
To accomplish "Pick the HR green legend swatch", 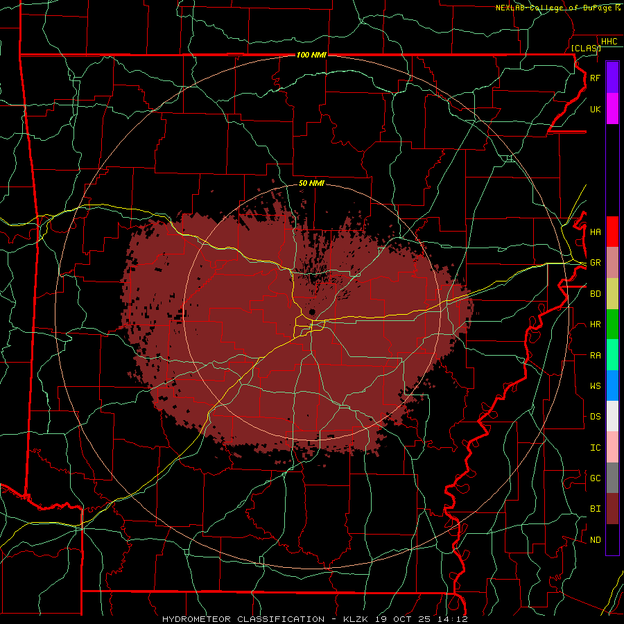I will point(612,324).
